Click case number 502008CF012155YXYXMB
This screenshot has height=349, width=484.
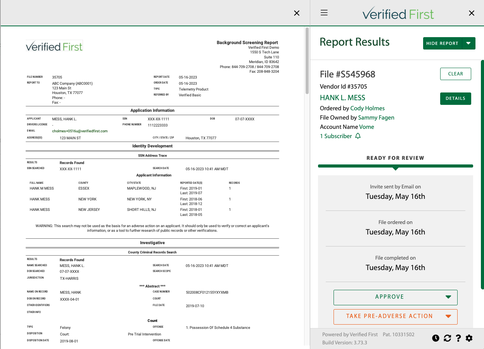coord(207,293)
